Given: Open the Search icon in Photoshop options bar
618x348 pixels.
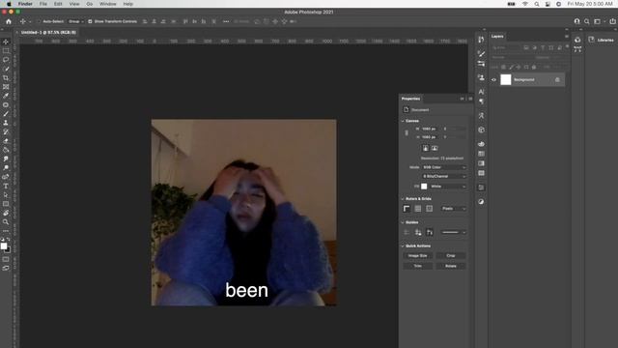Looking at the screenshot, I should point(587,21).
